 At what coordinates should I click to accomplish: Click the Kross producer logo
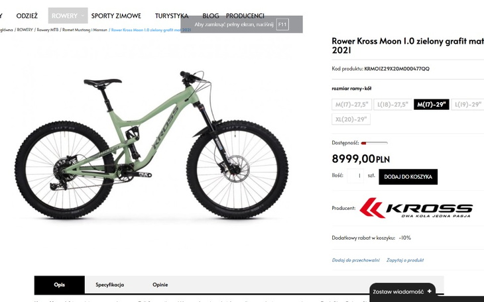click(x=416, y=208)
